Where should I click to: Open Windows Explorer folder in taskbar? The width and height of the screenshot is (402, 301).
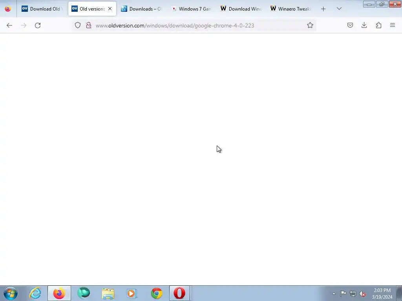108,293
